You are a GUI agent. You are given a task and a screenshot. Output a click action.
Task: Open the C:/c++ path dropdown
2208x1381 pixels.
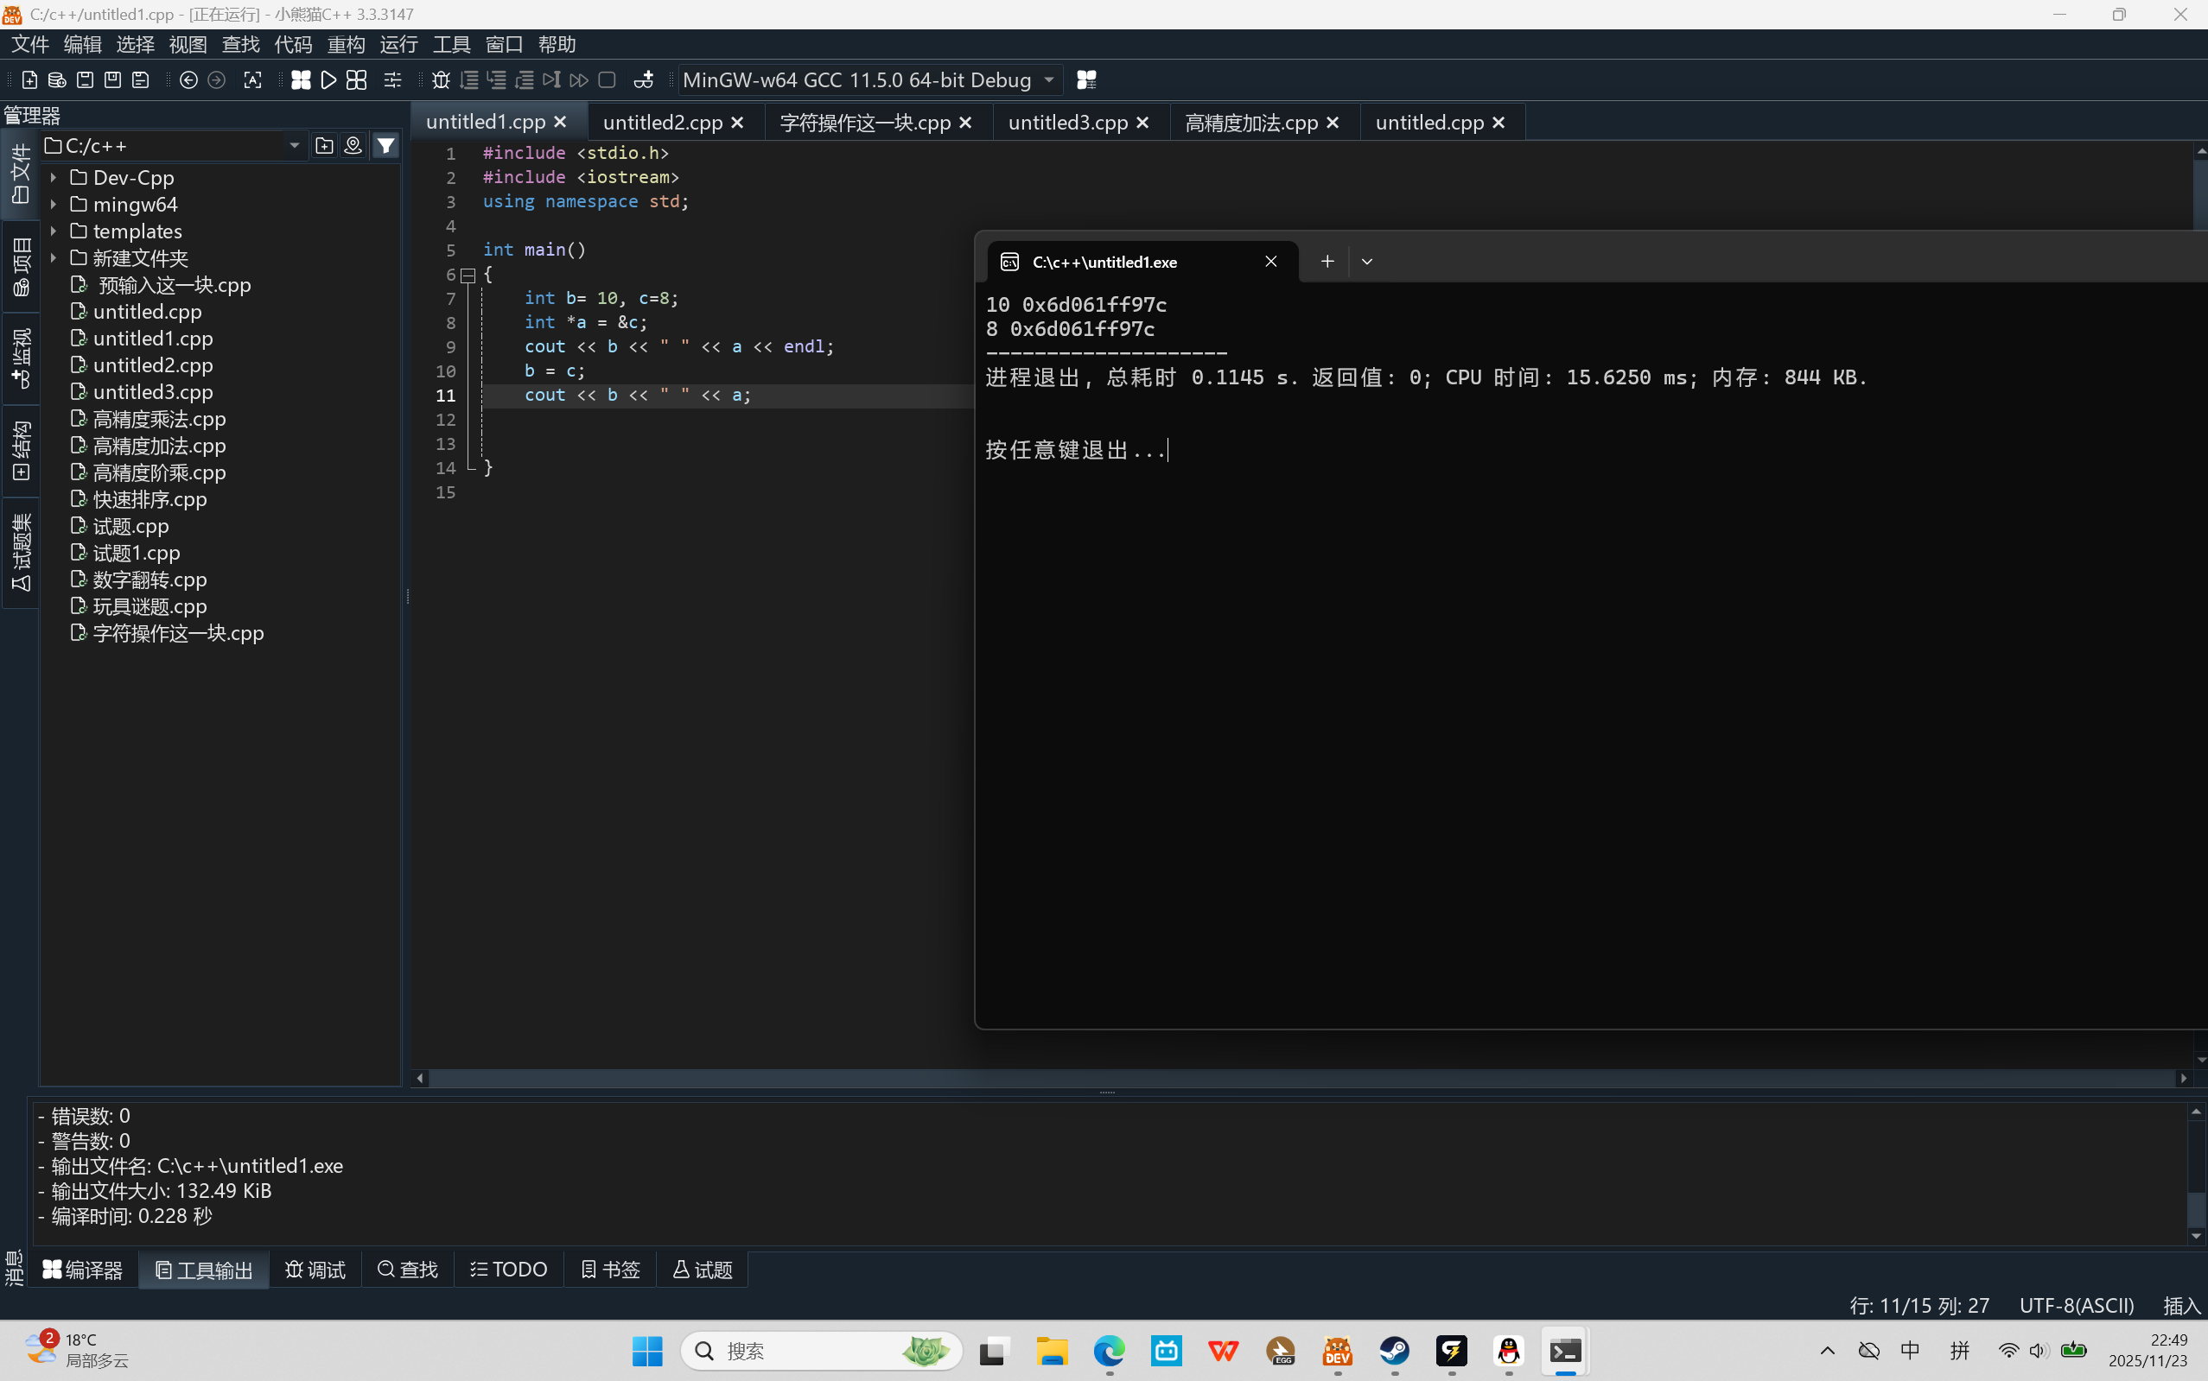(295, 146)
